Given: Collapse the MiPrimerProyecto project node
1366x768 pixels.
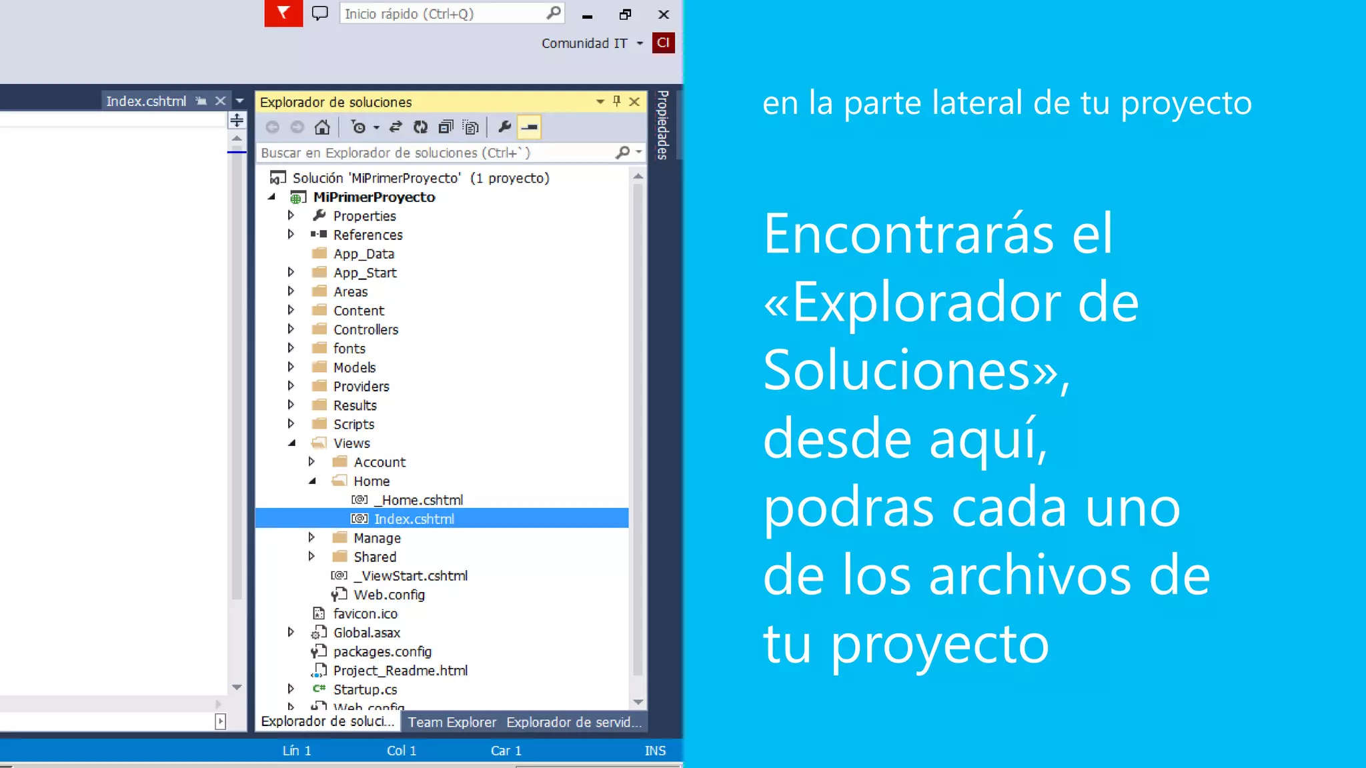Looking at the screenshot, I should (x=271, y=197).
